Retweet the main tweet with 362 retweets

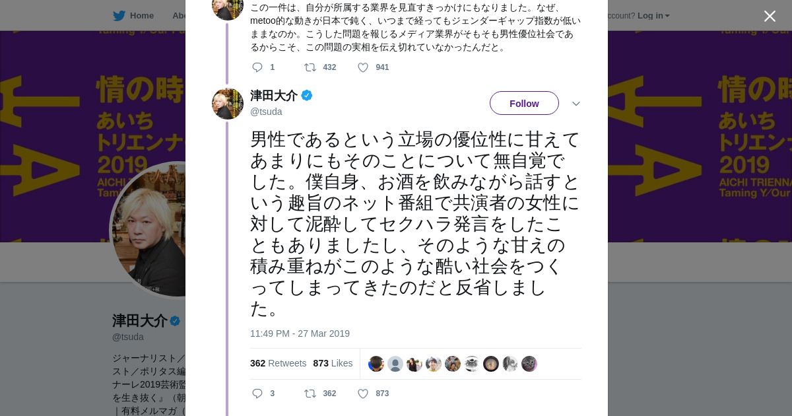310,394
